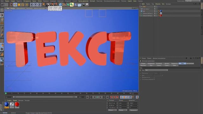Click back arrow in attribute manager
The image size is (203, 114).
point(187,58)
